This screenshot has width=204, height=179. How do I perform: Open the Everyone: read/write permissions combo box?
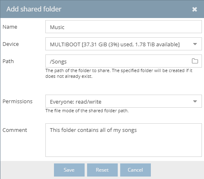click(x=123, y=101)
